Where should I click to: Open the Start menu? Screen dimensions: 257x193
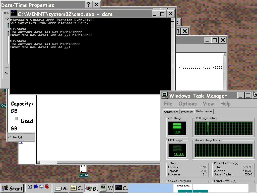pyautogui.click(x=12, y=188)
